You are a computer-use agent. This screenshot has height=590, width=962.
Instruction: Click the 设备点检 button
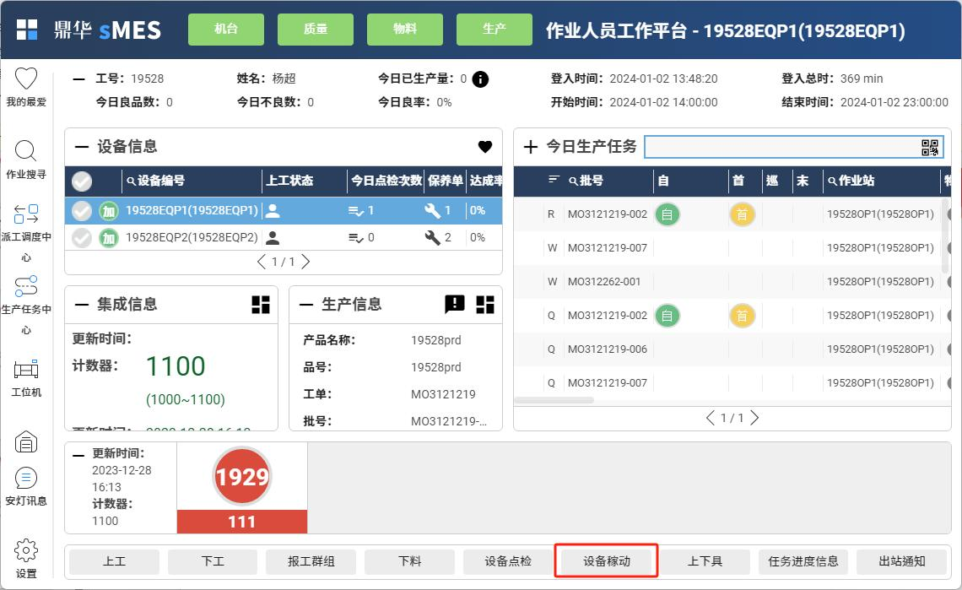(508, 561)
